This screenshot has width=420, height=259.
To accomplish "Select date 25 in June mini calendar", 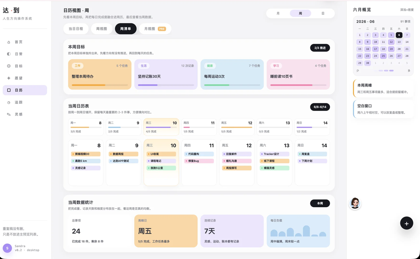I will 383,56.
